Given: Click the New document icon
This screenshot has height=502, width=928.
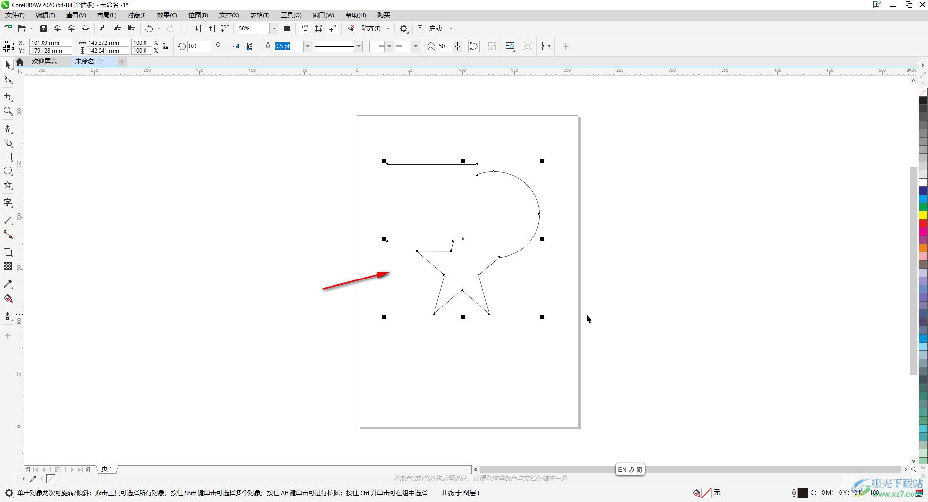Looking at the screenshot, I should [x=7, y=28].
